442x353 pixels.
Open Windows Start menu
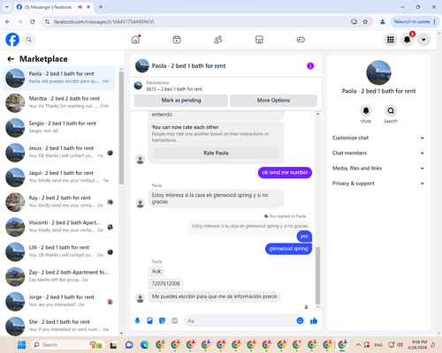click(21, 345)
